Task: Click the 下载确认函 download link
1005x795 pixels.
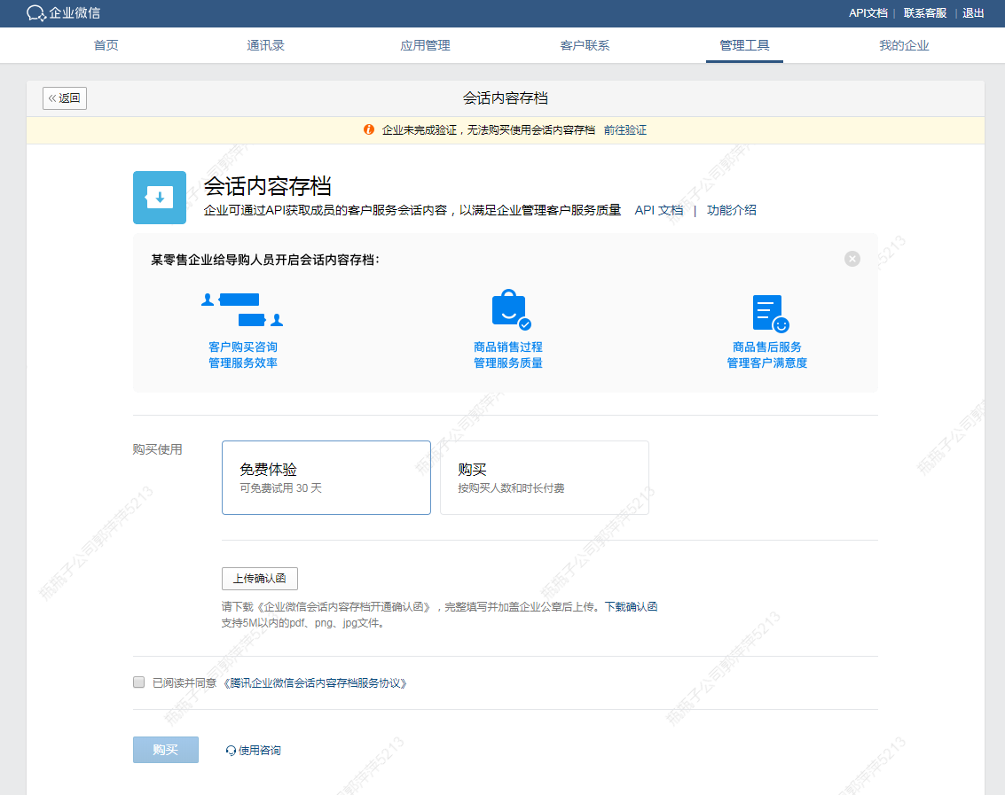Action: 631,607
